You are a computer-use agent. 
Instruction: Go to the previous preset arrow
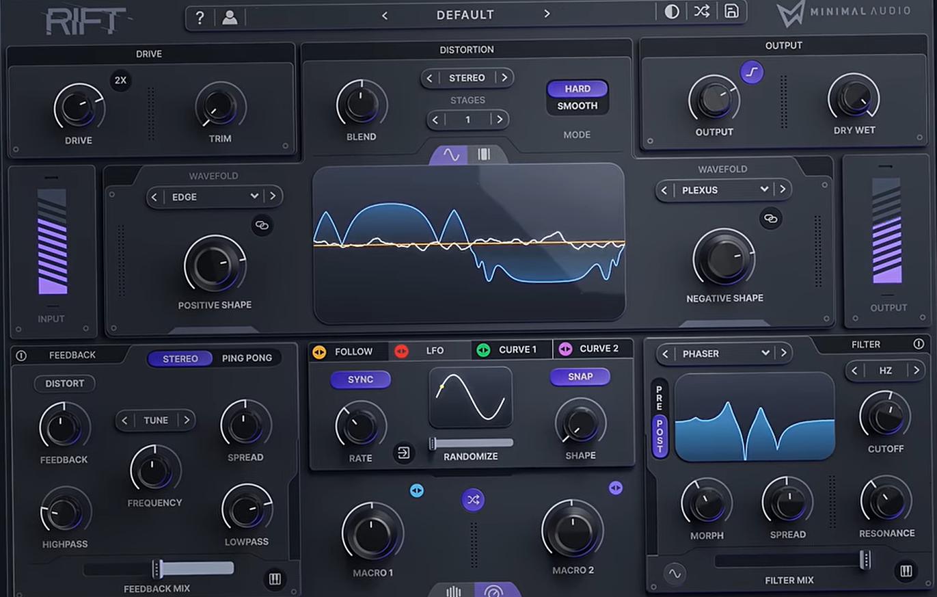tap(385, 15)
